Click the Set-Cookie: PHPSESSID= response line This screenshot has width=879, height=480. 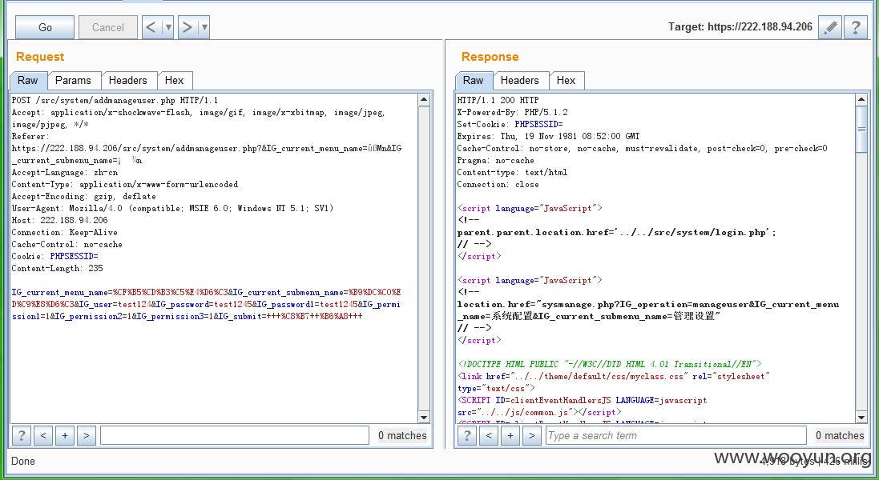tap(510, 124)
